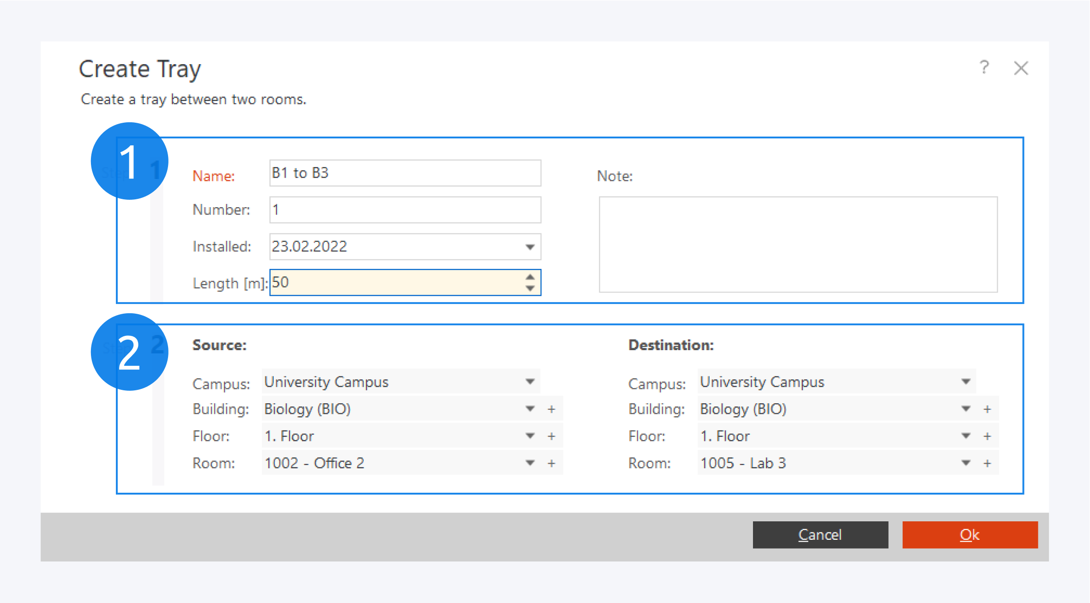The height and width of the screenshot is (603, 1090).
Task: Add new destination building with plus icon
Action: click(987, 409)
